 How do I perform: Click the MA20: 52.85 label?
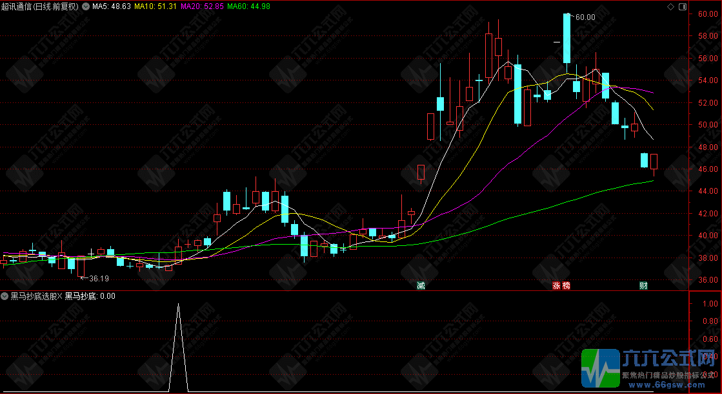(x=202, y=6)
